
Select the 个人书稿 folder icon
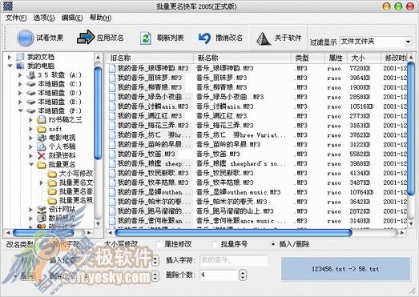42,146
